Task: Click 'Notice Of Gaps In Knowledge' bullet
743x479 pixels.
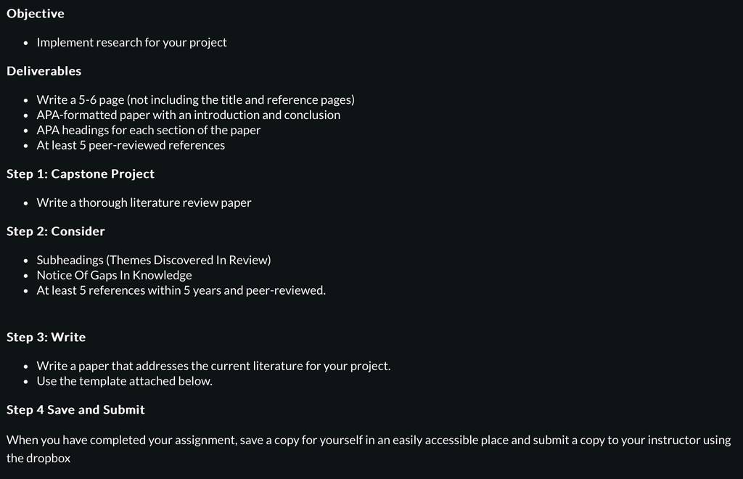Action: pos(114,275)
